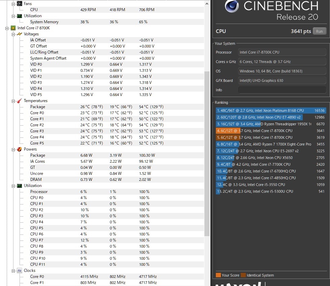Select the orange ranking entry scoring 3641
This screenshot has height=286, width=330.
[x=271, y=131]
